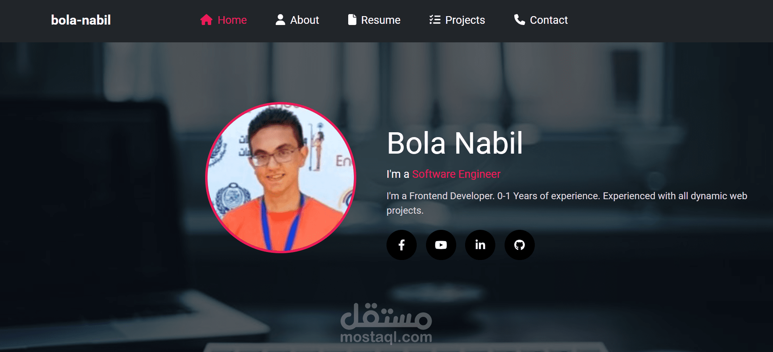Click the document icon beside Resume

(x=352, y=20)
